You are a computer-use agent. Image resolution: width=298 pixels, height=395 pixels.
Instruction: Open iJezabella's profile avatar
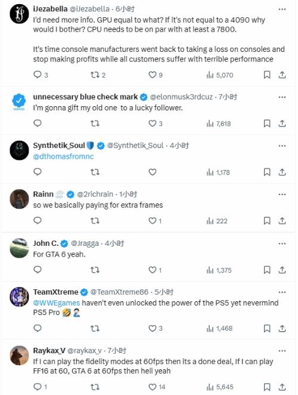click(19, 14)
